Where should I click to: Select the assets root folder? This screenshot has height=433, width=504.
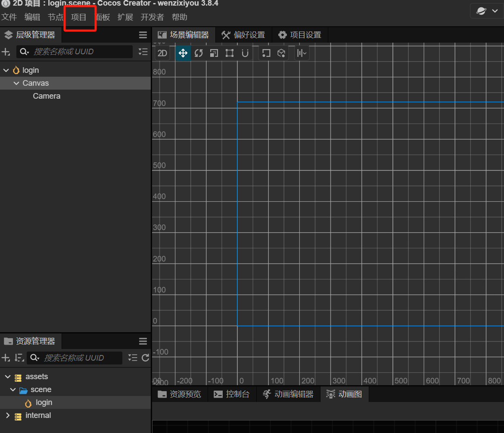coord(75,377)
